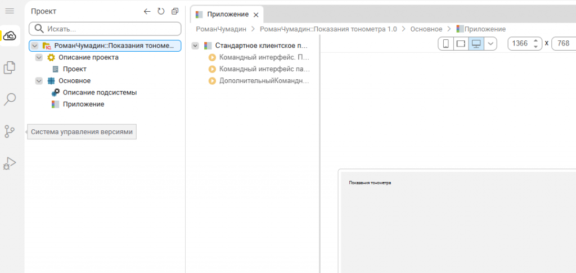Image resolution: width=576 pixels, height=273 pixels.
Task: Click РоманЧумадин breadcrumb
Action: [x=221, y=29]
